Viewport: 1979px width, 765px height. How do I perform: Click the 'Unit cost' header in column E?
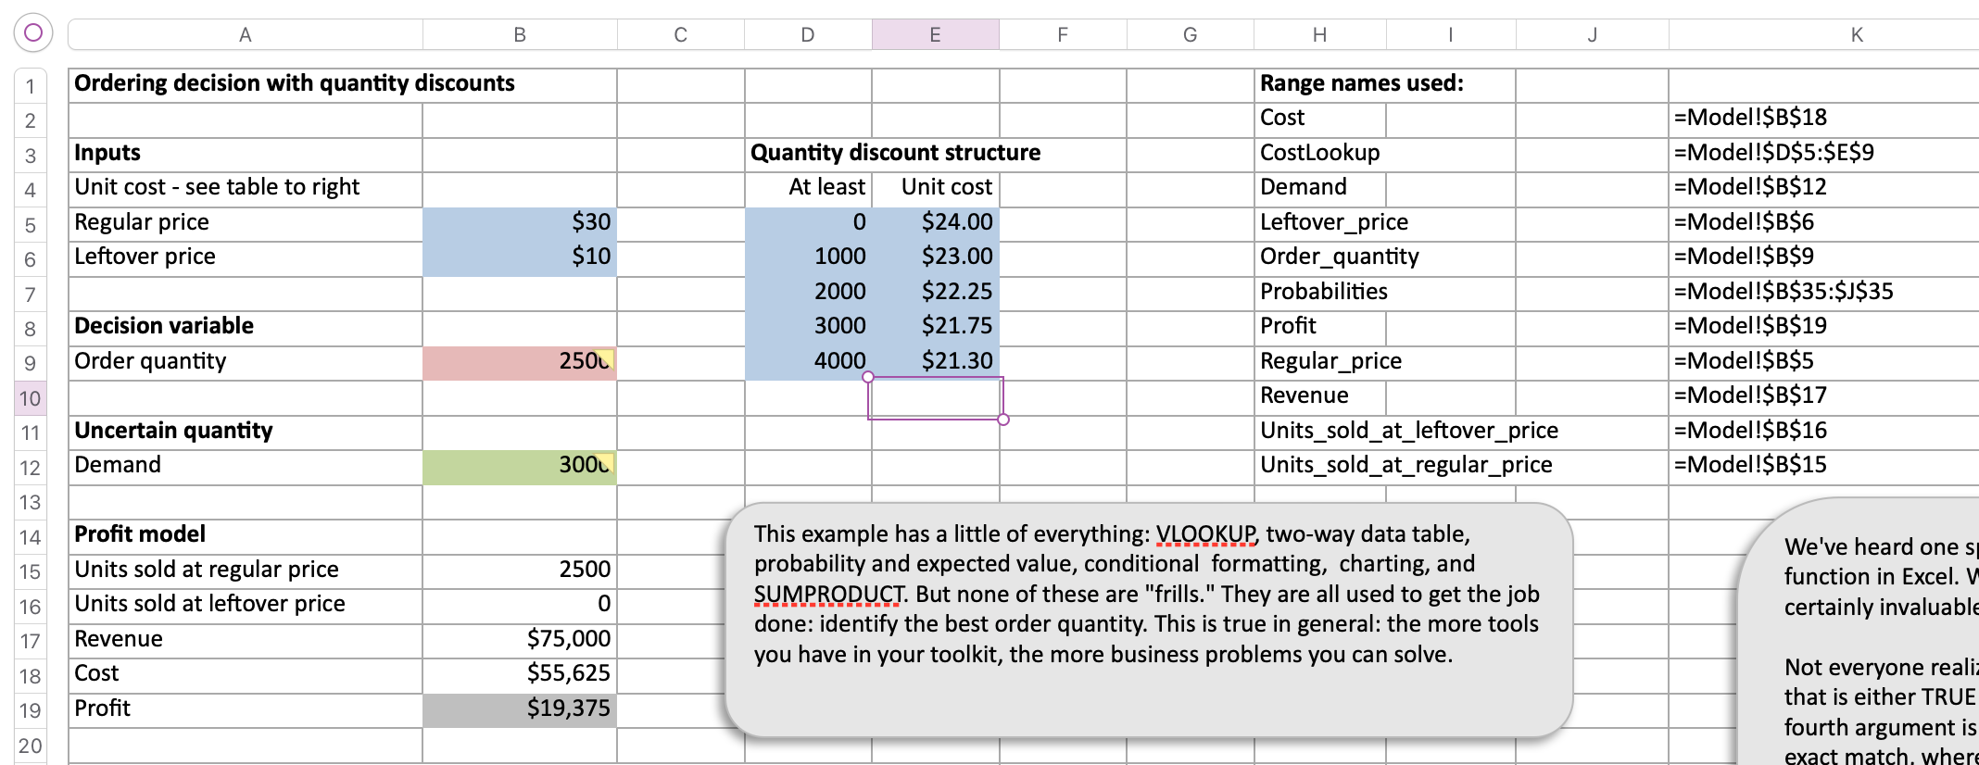[946, 187]
